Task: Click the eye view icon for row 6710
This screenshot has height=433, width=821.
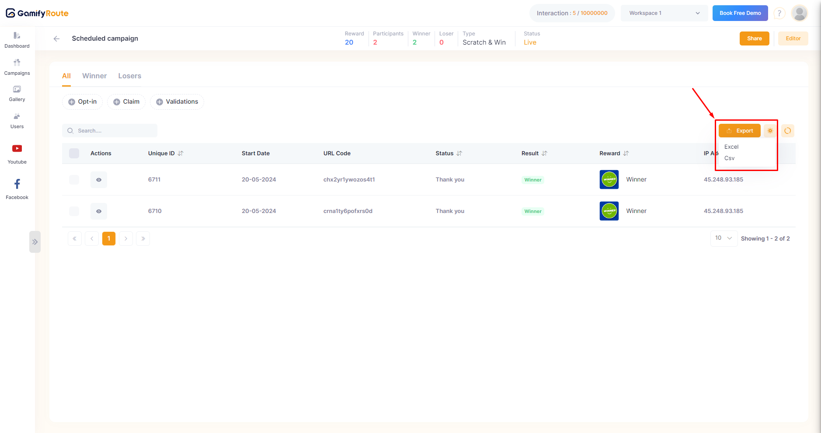Action: click(99, 211)
